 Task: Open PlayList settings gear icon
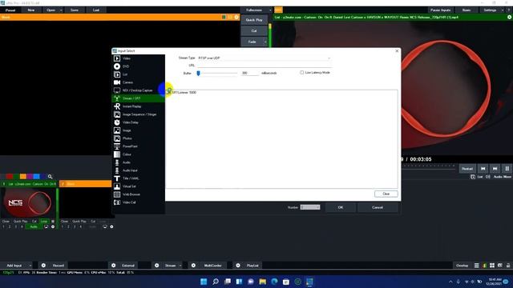pos(238,266)
